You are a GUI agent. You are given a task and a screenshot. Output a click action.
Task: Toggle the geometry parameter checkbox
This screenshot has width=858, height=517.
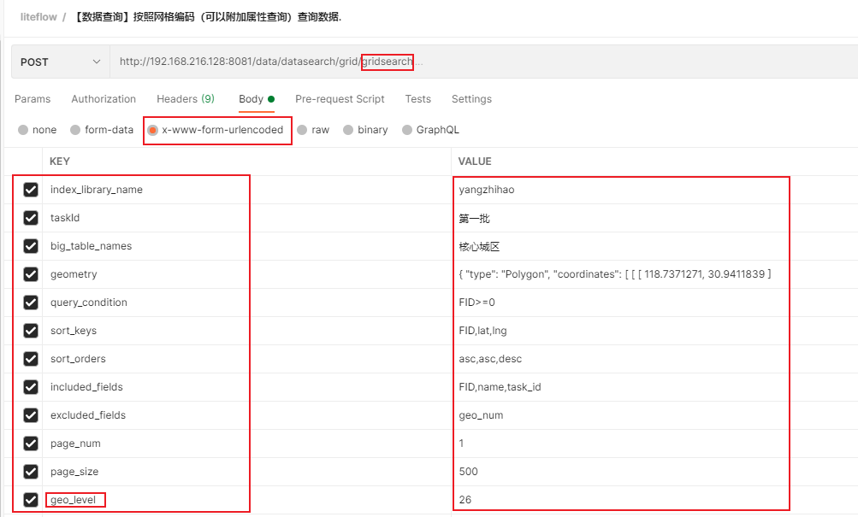pyautogui.click(x=31, y=274)
